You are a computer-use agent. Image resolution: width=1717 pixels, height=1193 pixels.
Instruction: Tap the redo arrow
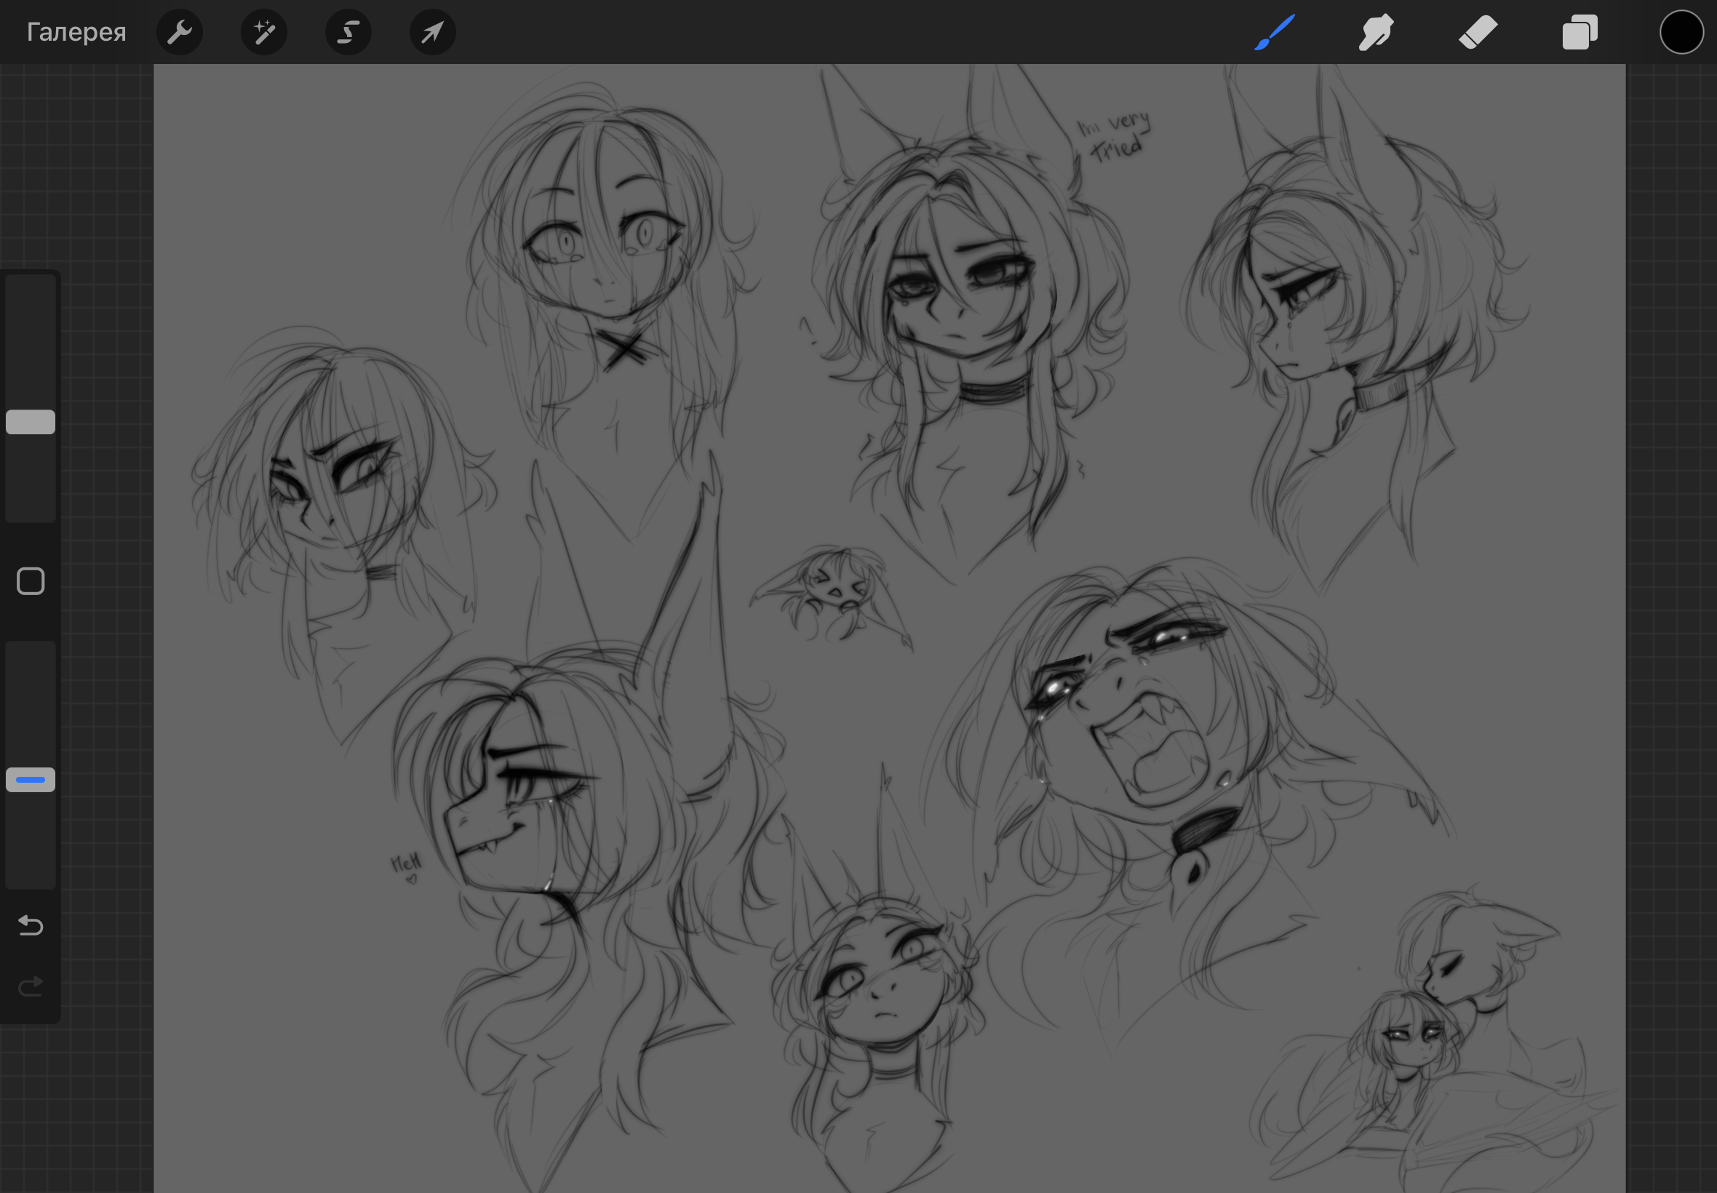click(31, 986)
